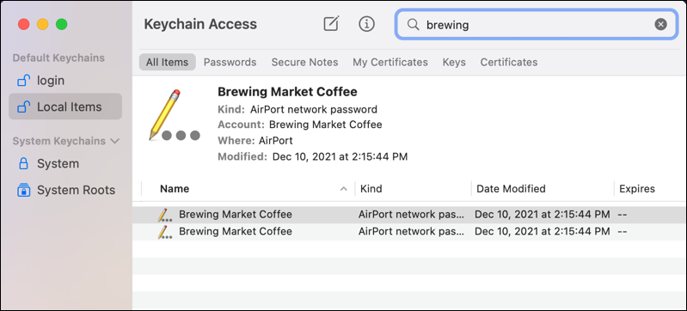Viewport: 687px width, 311px height.
Task: Click the Modified date in details header
Action: click(340, 156)
